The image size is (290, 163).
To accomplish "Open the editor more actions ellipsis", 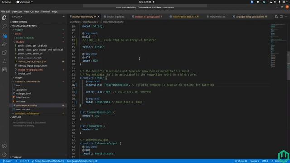I will point(286,17).
